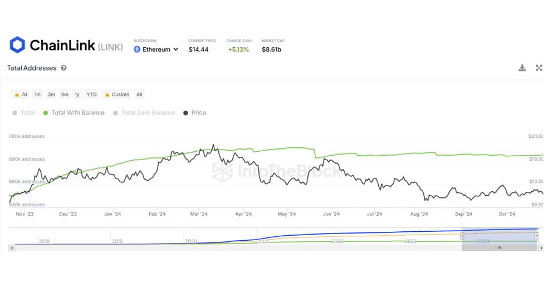Image resolution: width=548 pixels, height=308 pixels.
Task: Select the 1y time range
Action: (77, 95)
